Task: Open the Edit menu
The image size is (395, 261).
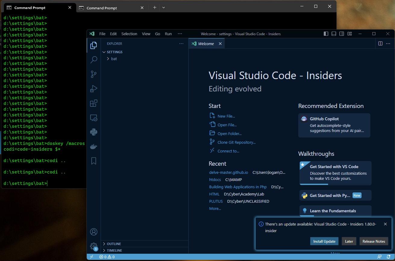Action: [113, 34]
